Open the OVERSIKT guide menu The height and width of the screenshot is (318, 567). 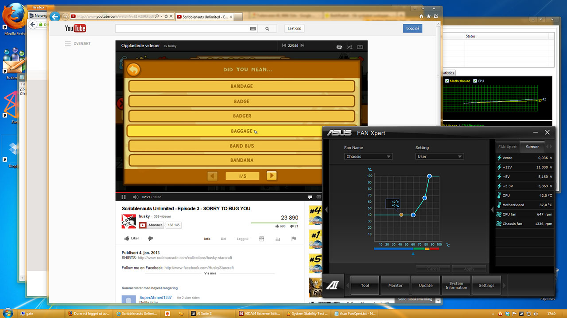(x=78, y=44)
